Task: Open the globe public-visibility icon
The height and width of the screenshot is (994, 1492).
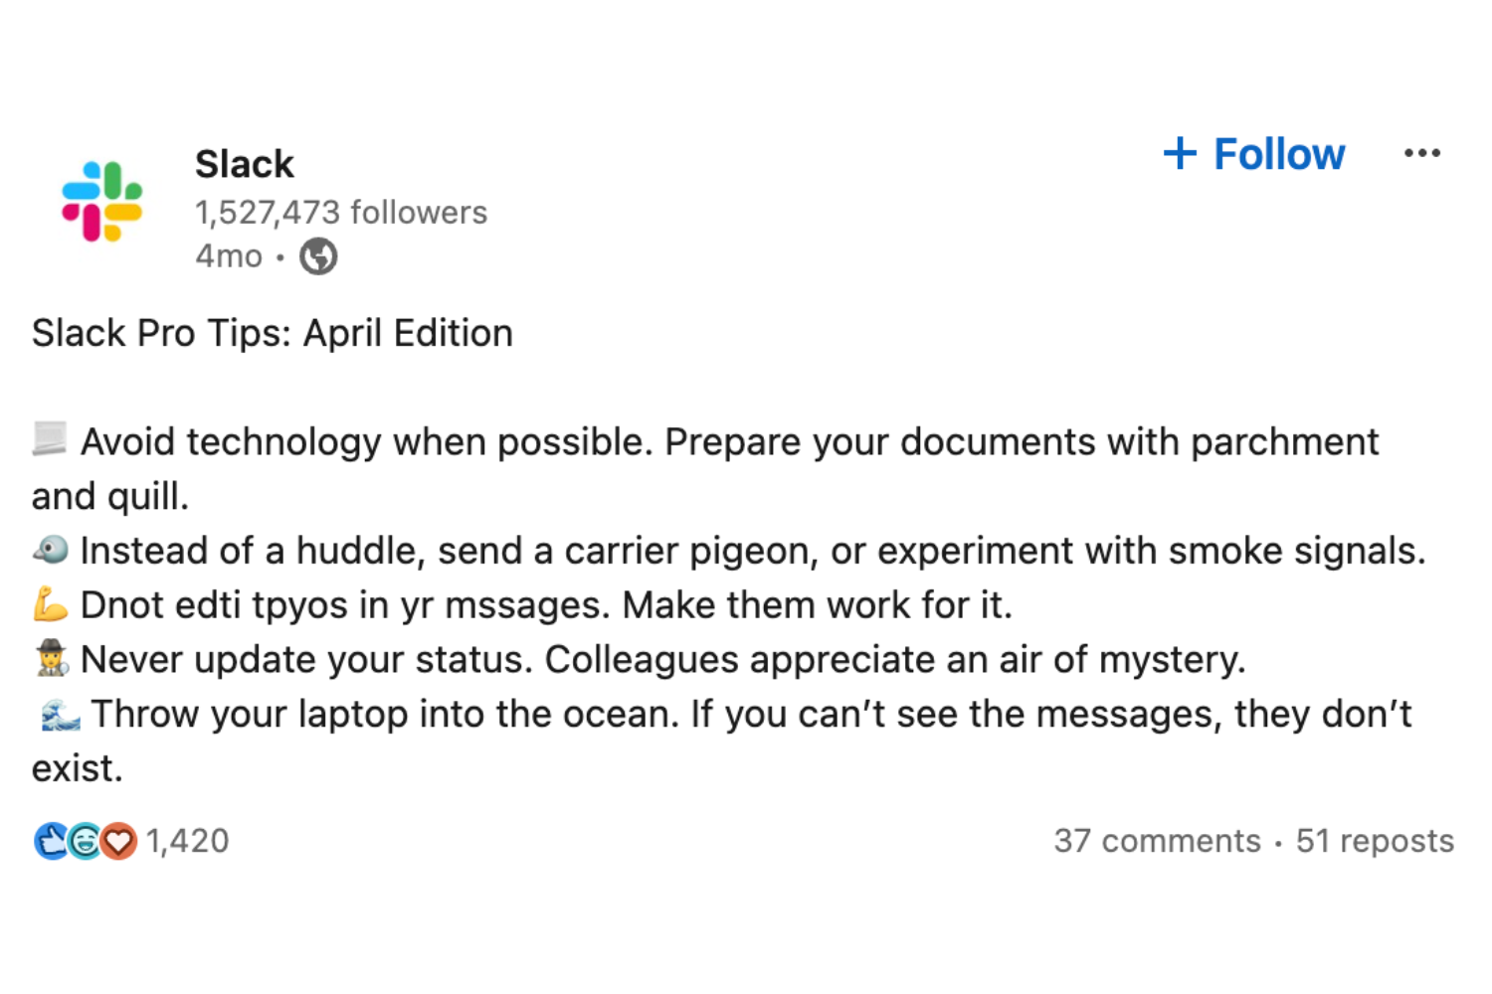Action: tap(316, 255)
